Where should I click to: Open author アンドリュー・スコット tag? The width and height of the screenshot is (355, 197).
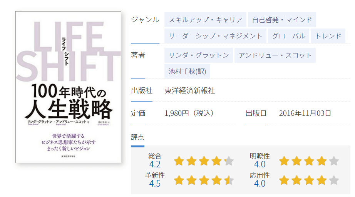coord(275,55)
